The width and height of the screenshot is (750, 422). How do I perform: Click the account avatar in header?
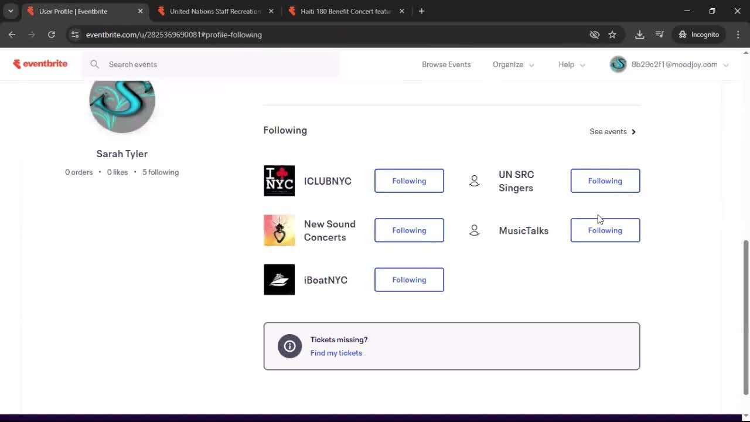click(x=618, y=64)
